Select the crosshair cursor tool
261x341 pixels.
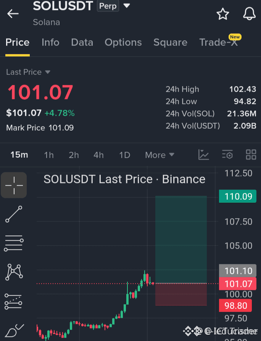(x=14, y=185)
